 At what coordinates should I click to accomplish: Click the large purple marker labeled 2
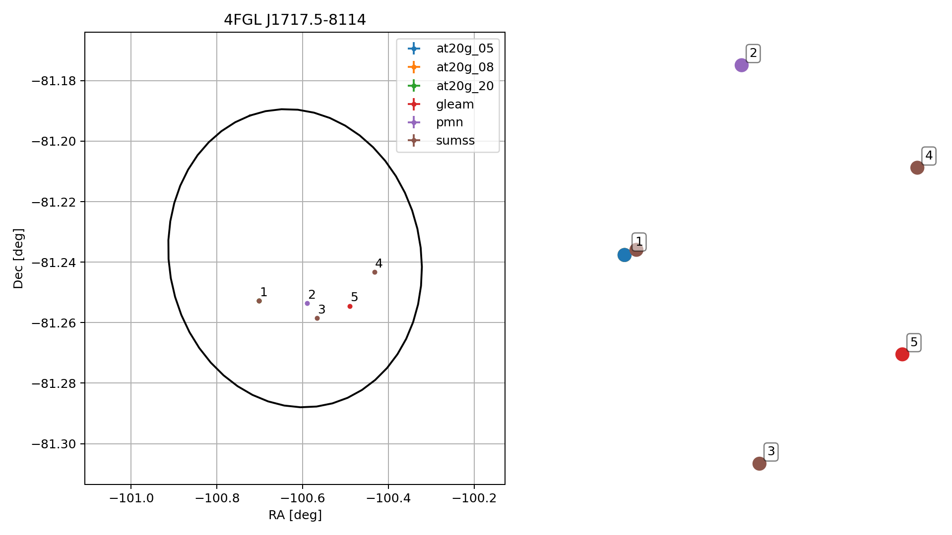(x=741, y=65)
